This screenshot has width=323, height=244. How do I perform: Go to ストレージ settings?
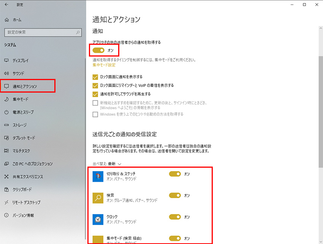(x=20, y=125)
